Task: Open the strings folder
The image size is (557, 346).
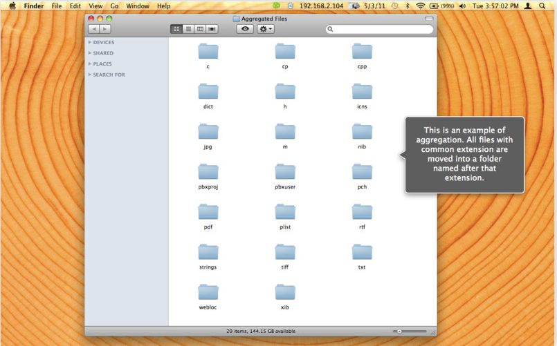Action: tap(208, 252)
